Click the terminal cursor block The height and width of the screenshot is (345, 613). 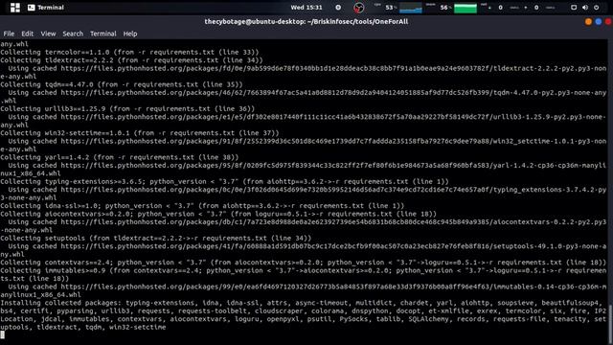(2, 334)
